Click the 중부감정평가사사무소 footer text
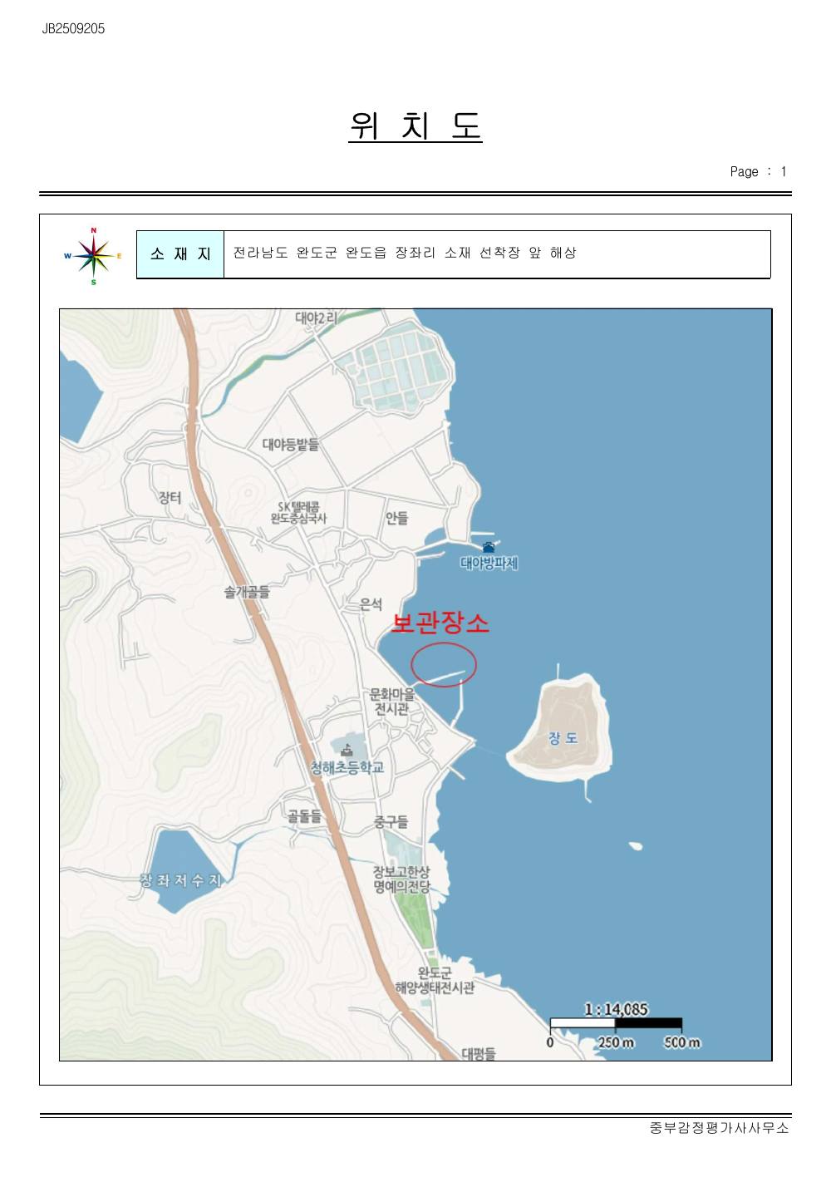Image resolution: width=831 pixels, height=1177 pixels. (x=720, y=1128)
